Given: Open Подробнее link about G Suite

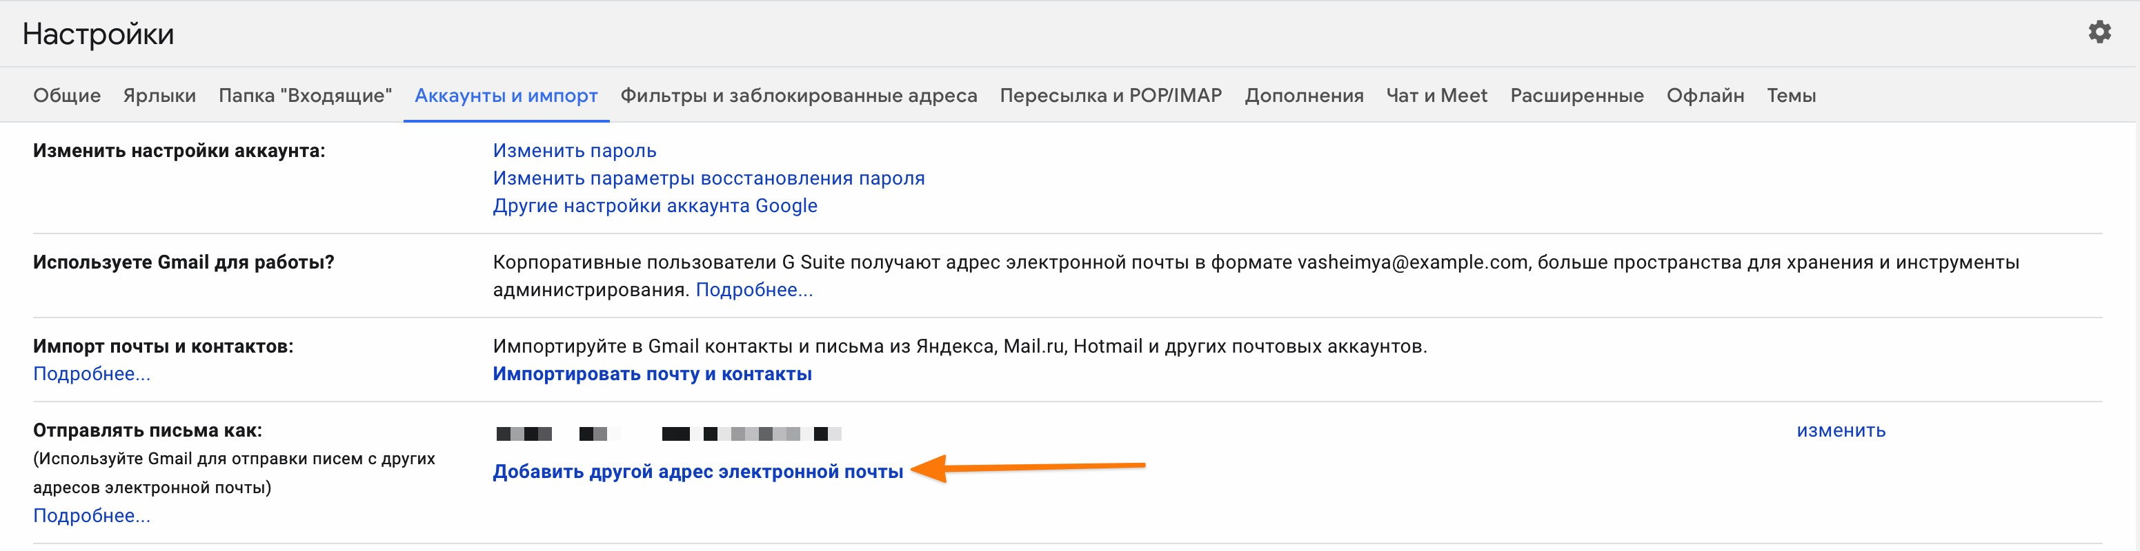Looking at the screenshot, I should pos(753,289).
